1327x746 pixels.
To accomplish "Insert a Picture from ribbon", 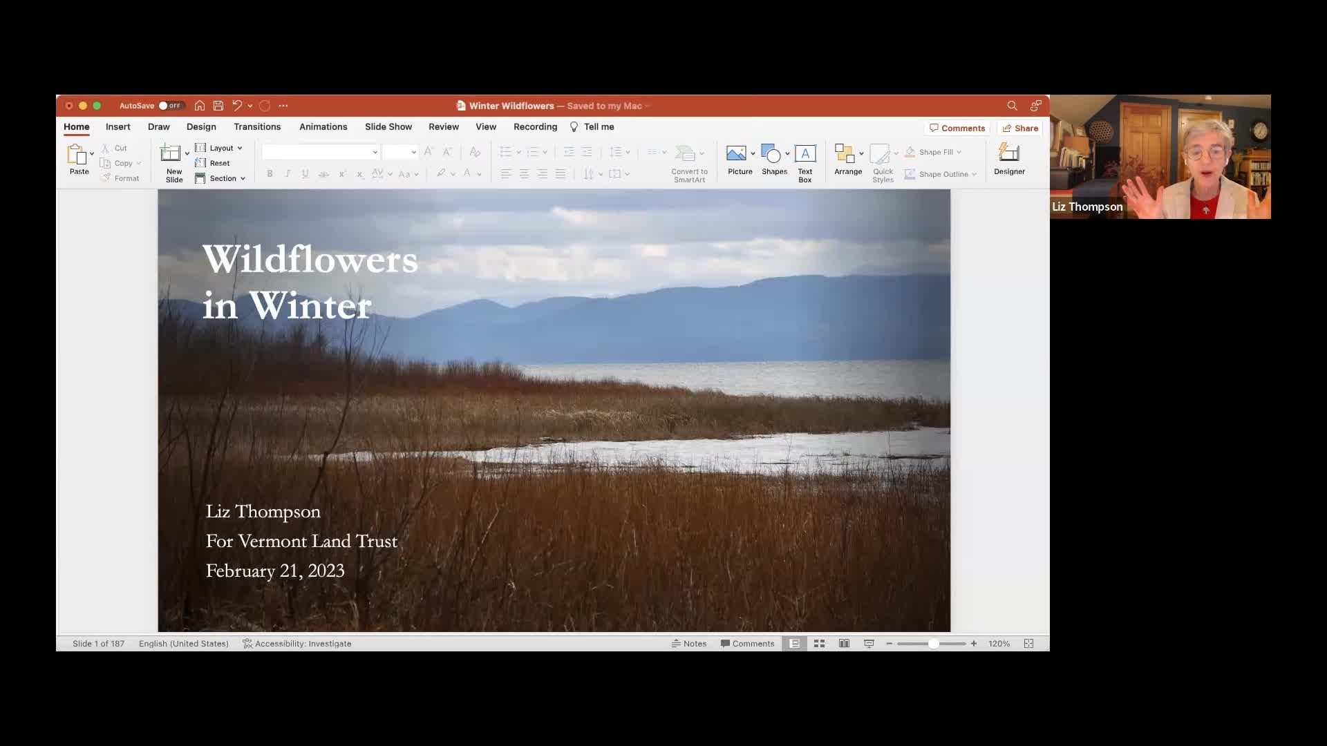I will [x=736, y=153].
